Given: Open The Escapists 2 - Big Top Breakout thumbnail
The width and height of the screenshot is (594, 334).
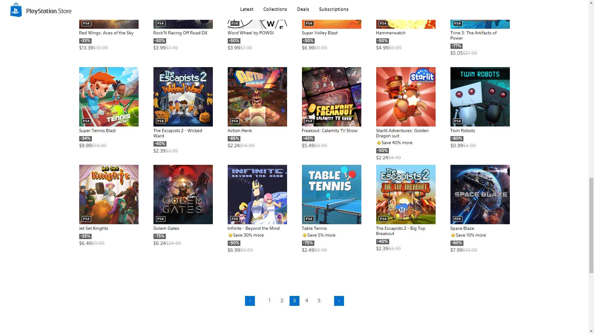Looking at the screenshot, I should tap(406, 195).
